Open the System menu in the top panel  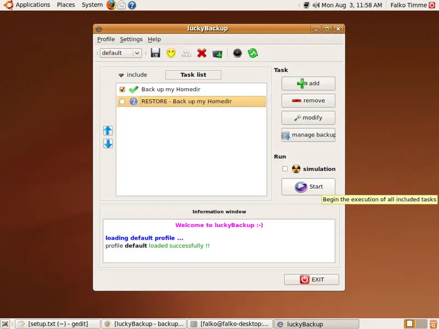point(92,5)
